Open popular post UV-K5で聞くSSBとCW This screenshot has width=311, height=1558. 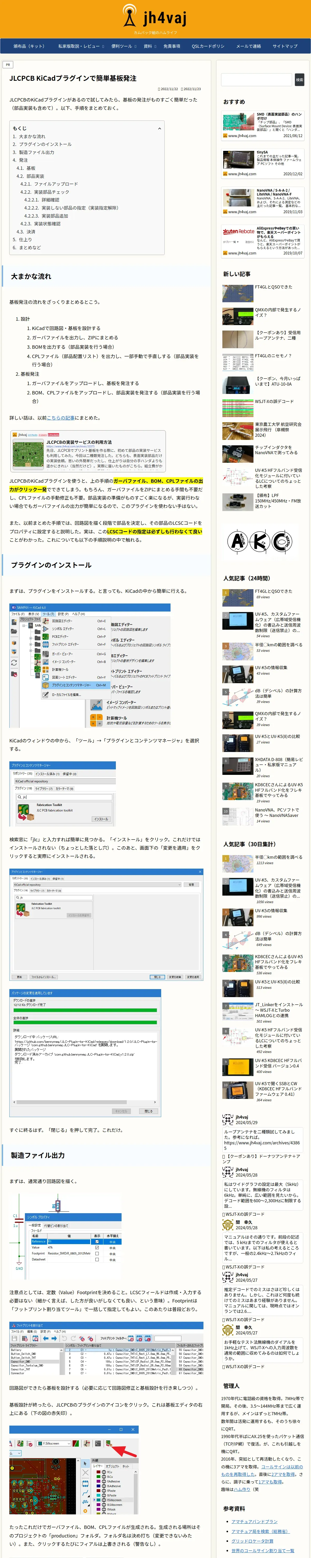263,1091
